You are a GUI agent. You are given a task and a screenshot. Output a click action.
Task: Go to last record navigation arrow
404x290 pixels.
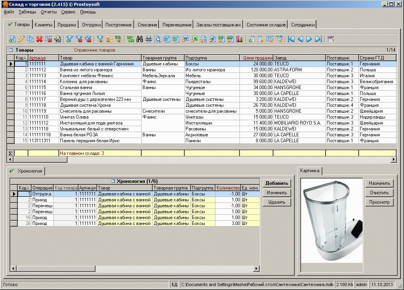click(318, 39)
